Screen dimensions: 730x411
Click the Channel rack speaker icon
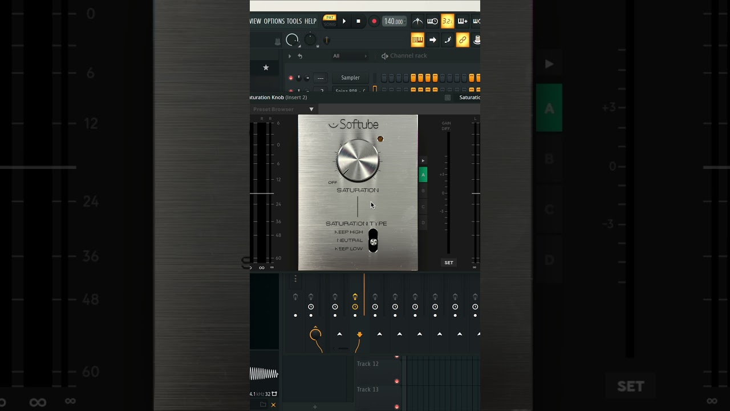(x=385, y=56)
